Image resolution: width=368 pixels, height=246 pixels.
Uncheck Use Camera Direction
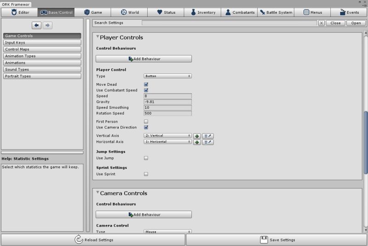(x=146, y=127)
